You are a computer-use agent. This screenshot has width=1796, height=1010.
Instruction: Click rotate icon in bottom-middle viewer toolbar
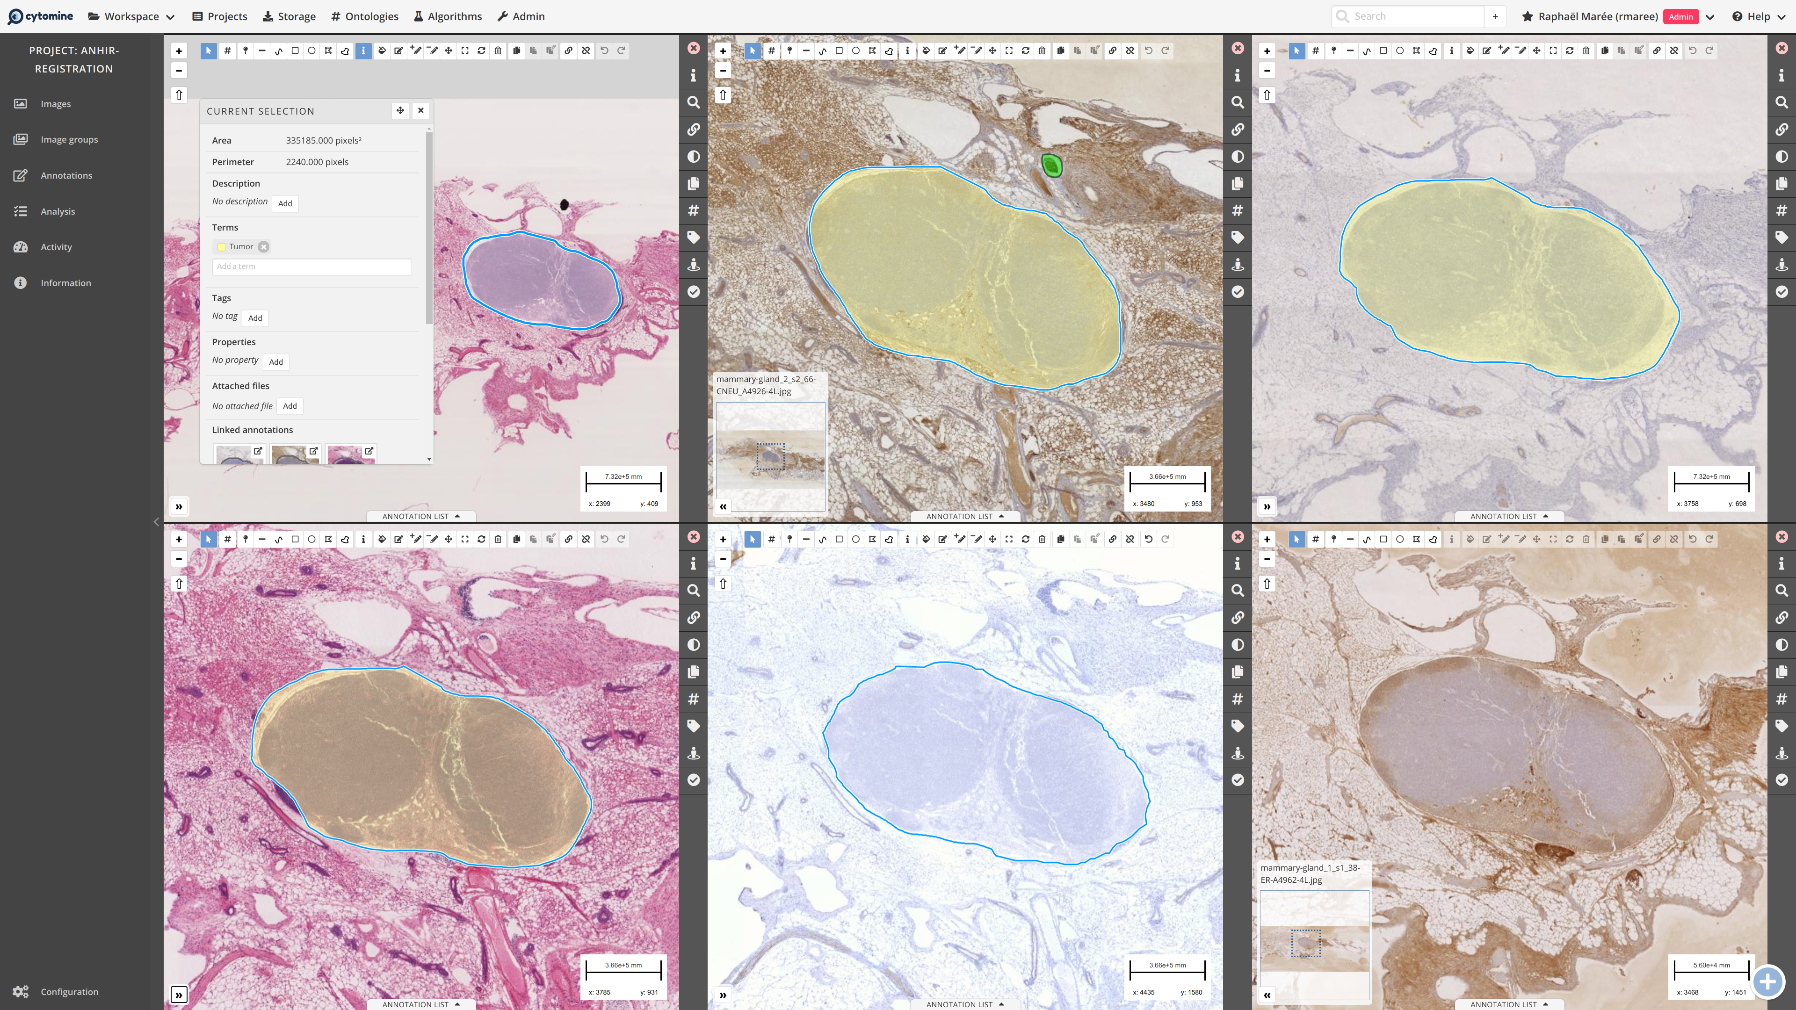[x=1026, y=539]
